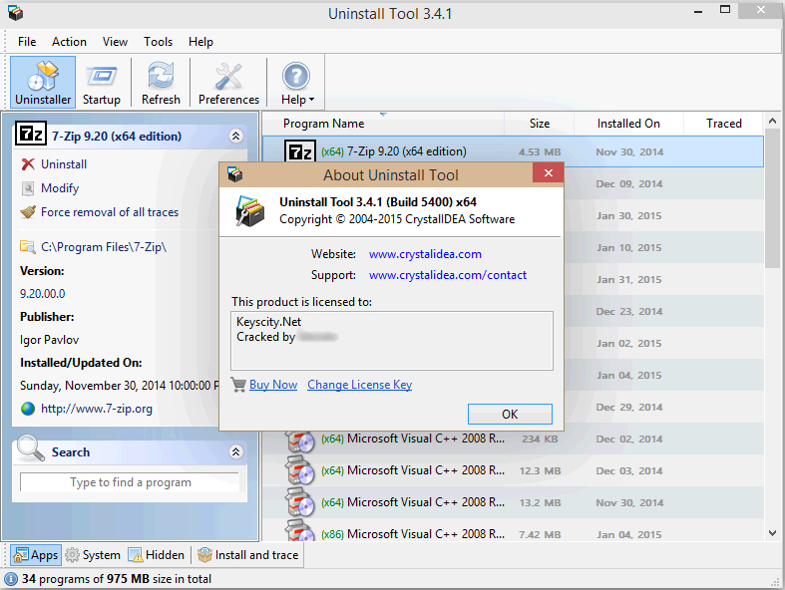The height and width of the screenshot is (590, 785).
Task: Switch to the Startup toolbar view
Action: (102, 82)
